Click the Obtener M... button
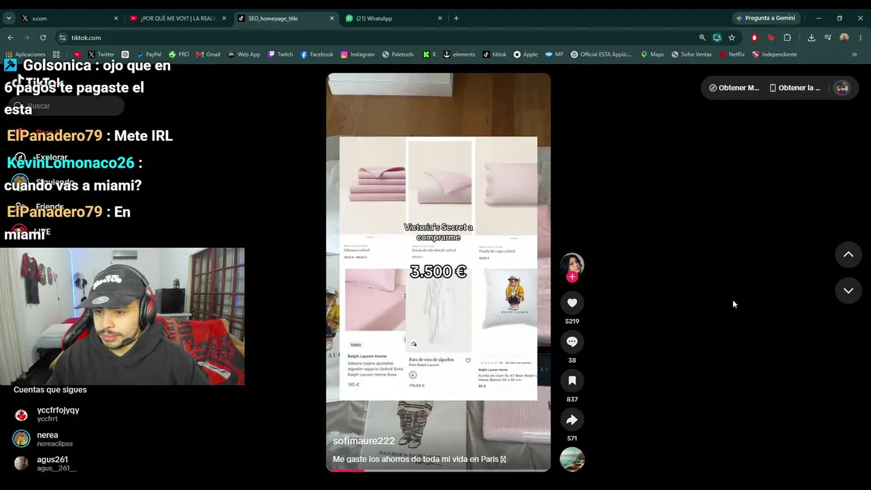Image resolution: width=871 pixels, height=490 pixels. point(734,88)
